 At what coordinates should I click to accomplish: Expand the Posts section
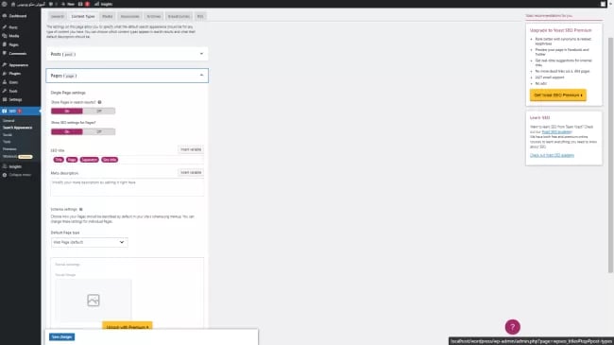[x=127, y=54]
